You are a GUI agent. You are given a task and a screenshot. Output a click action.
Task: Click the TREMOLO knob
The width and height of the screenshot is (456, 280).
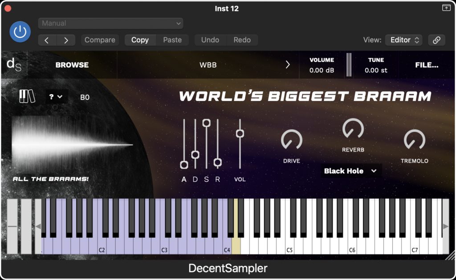pyautogui.click(x=415, y=140)
